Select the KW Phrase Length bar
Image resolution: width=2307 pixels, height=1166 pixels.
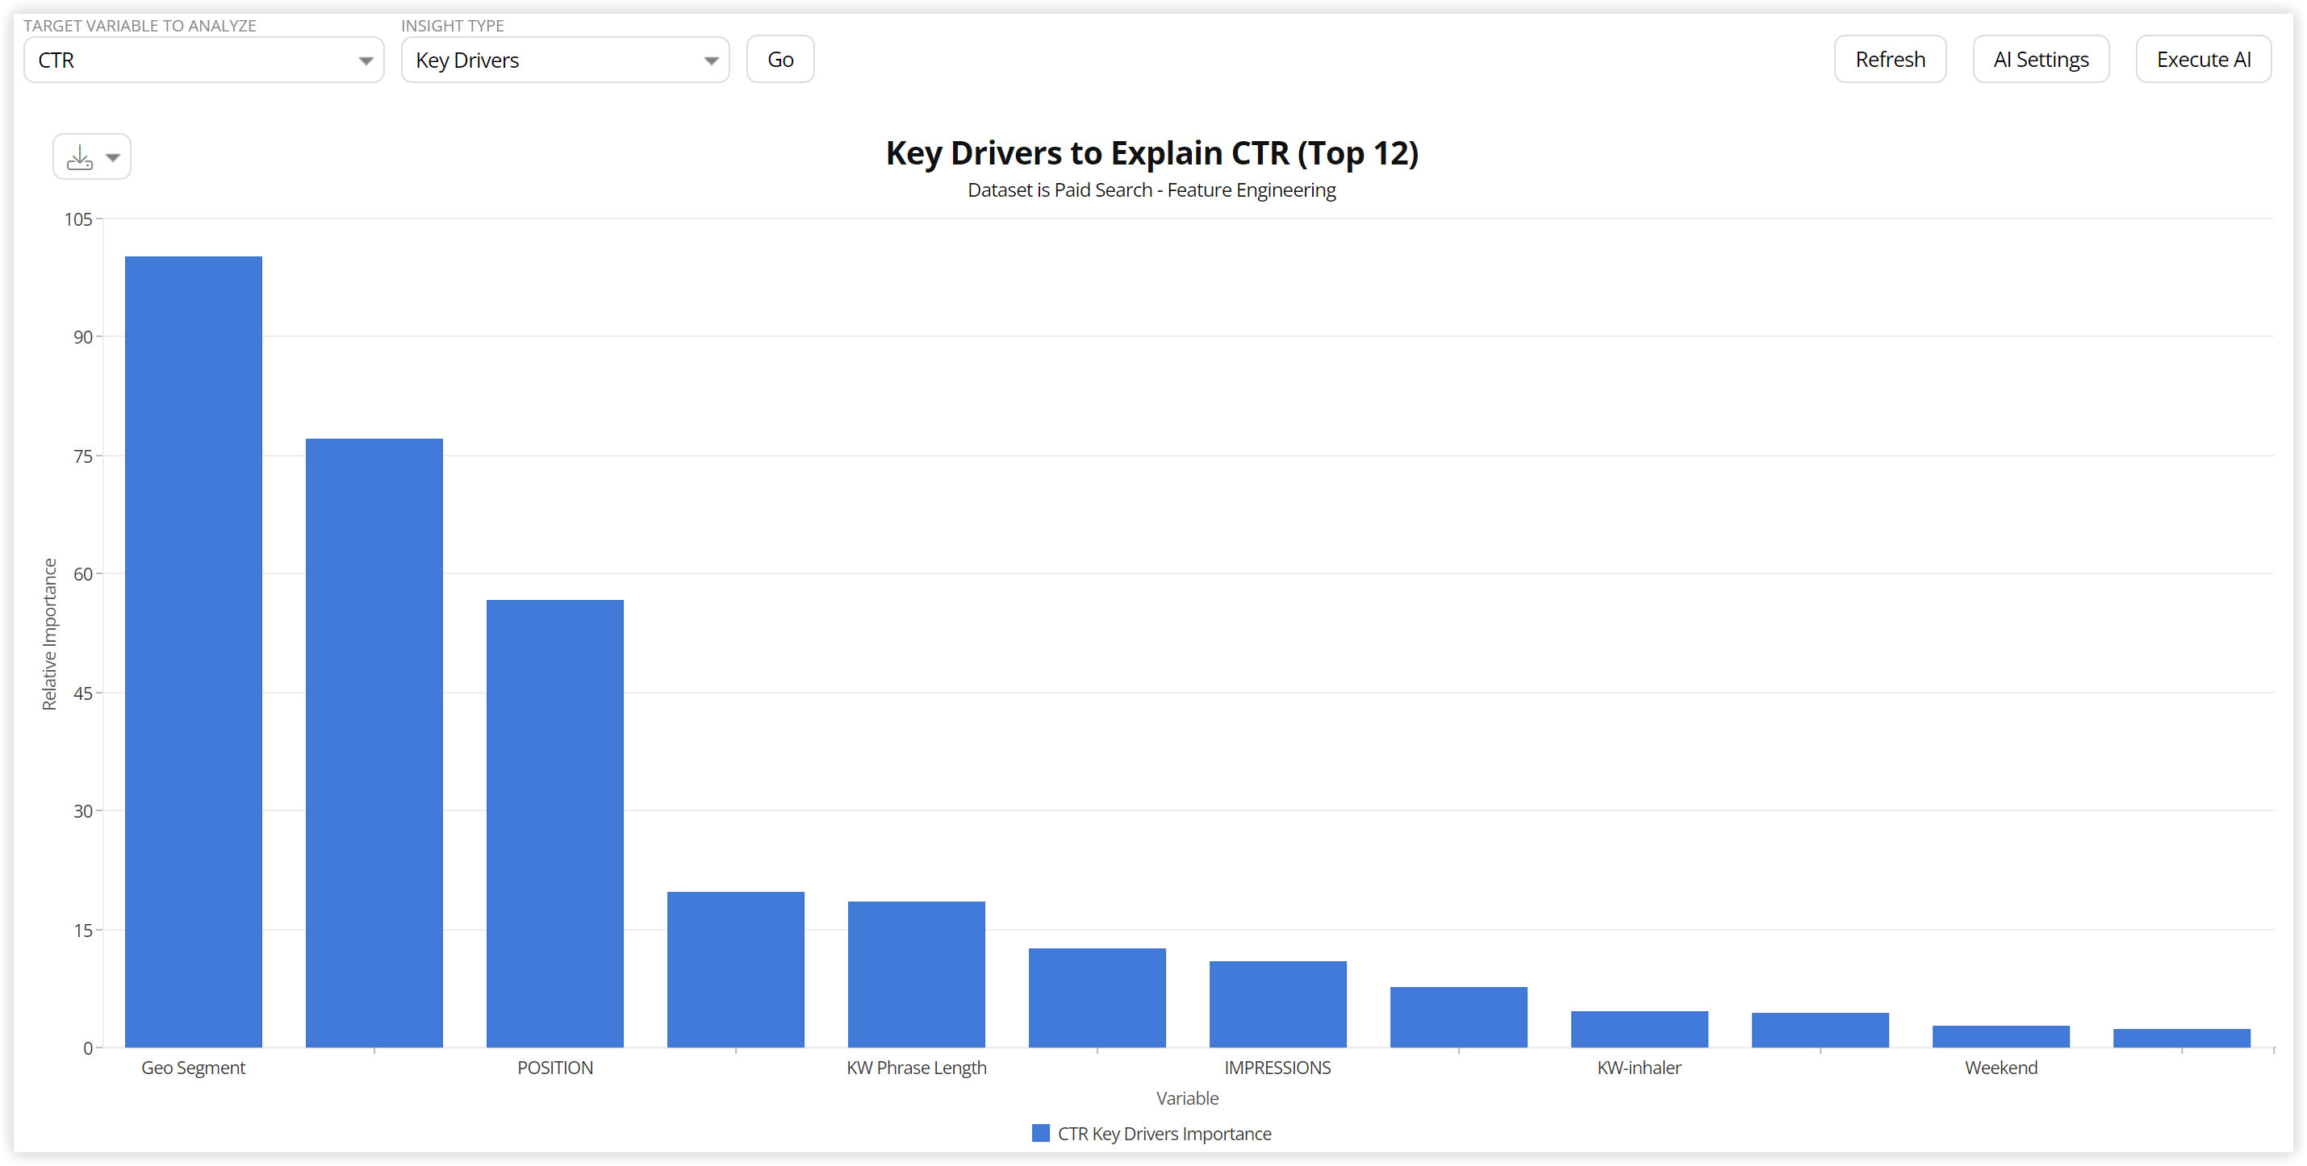(x=916, y=975)
